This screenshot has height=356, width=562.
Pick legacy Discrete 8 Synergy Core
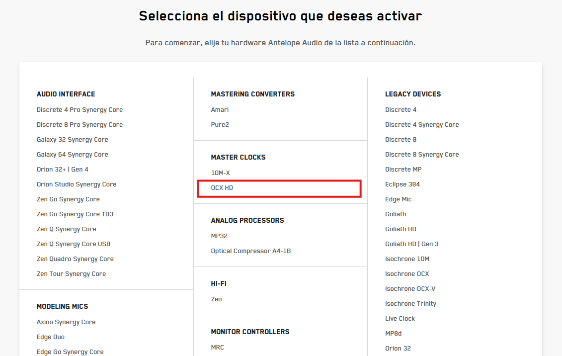coord(422,155)
